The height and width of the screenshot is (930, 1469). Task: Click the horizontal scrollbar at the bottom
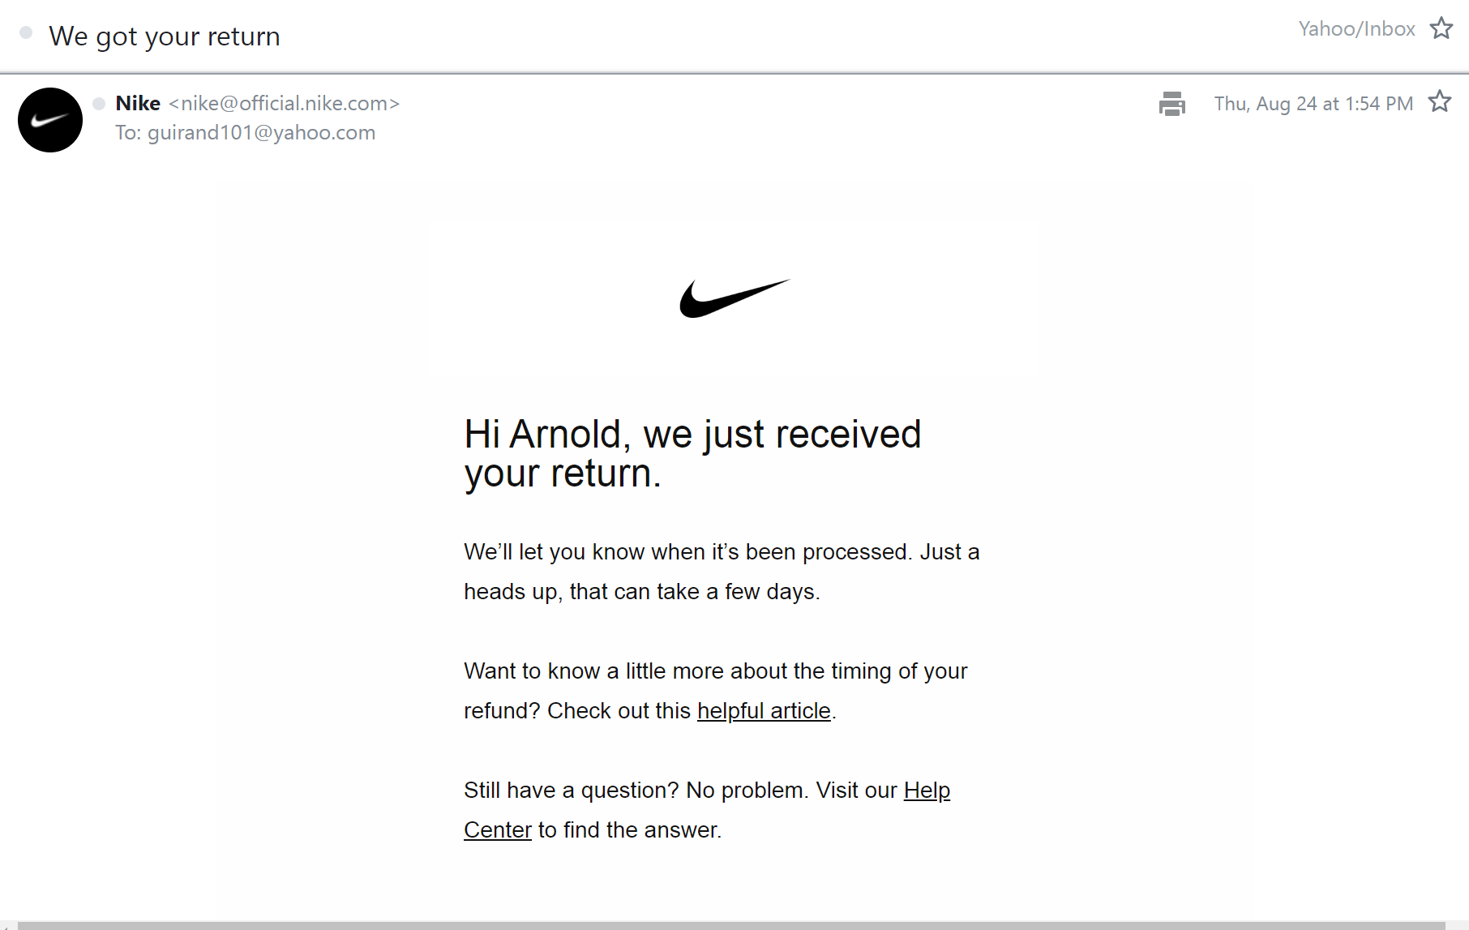(x=730, y=925)
